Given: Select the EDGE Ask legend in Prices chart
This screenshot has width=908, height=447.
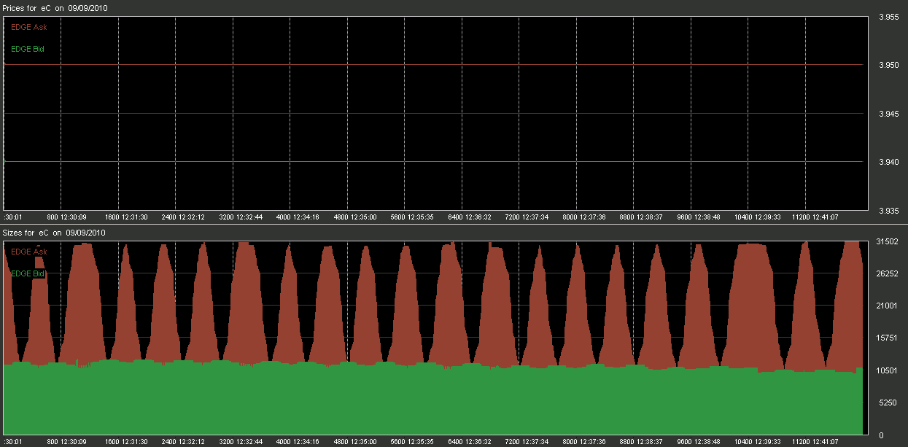Looking at the screenshot, I should click(29, 27).
